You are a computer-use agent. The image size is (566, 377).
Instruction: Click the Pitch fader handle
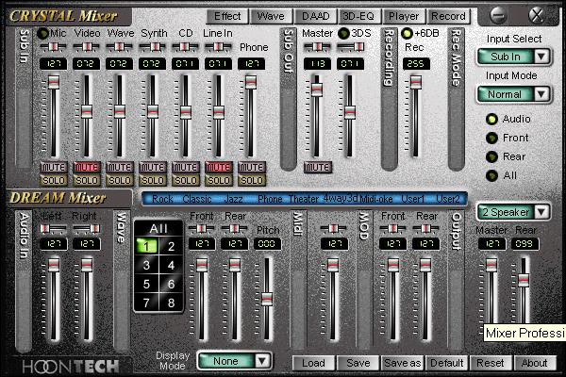[267, 299]
